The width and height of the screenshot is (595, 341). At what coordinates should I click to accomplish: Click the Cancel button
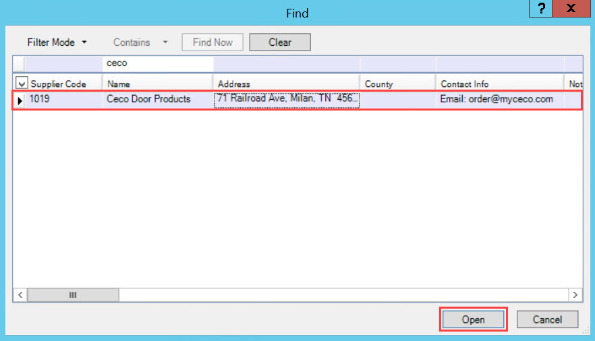point(547,319)
